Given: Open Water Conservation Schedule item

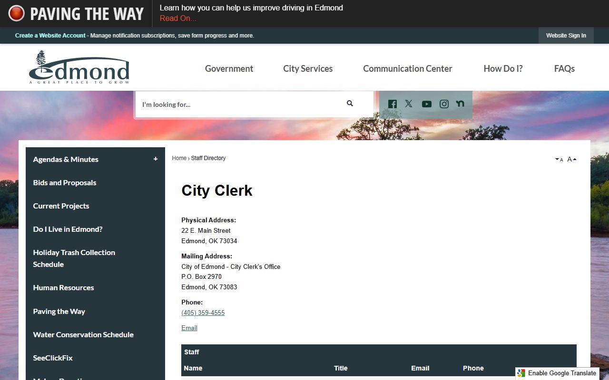Looking at the screenshot, I should (x=83, y=334).
